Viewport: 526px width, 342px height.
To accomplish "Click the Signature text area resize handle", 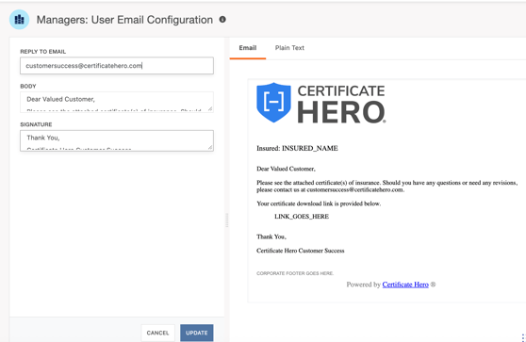I will click(210, 147).
